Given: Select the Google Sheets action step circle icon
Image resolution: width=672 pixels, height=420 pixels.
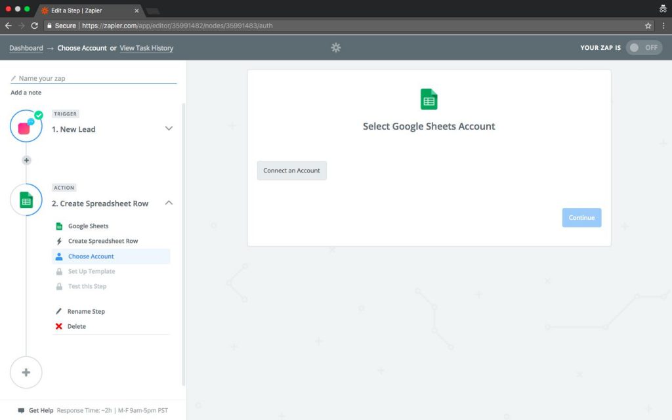Looking at the screenshot, I should (26, 199).
